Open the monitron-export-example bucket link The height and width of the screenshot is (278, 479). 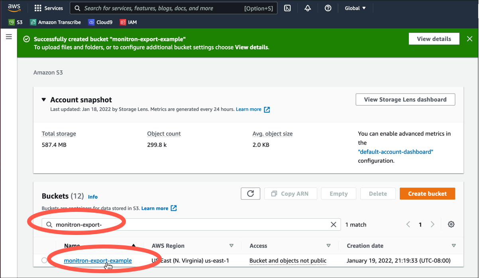(98, 260)
